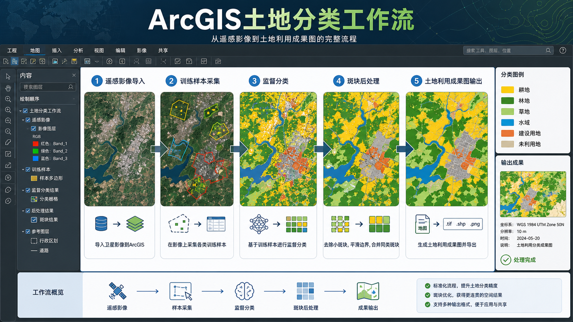Click the merged patch grid icon in step 4
Viewport: 573px width, 322px height.
tap(379, 224)
